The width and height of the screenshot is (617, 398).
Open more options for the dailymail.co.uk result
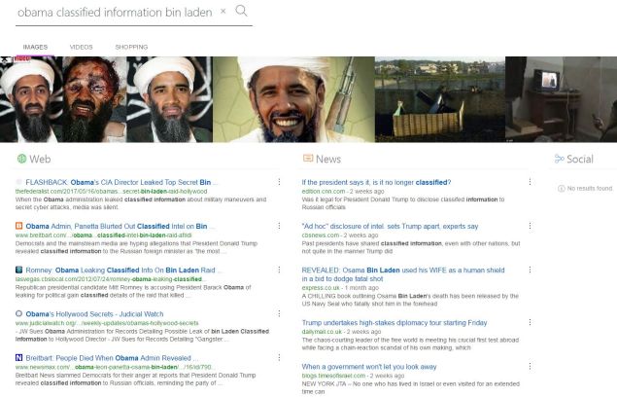[531, 322]
